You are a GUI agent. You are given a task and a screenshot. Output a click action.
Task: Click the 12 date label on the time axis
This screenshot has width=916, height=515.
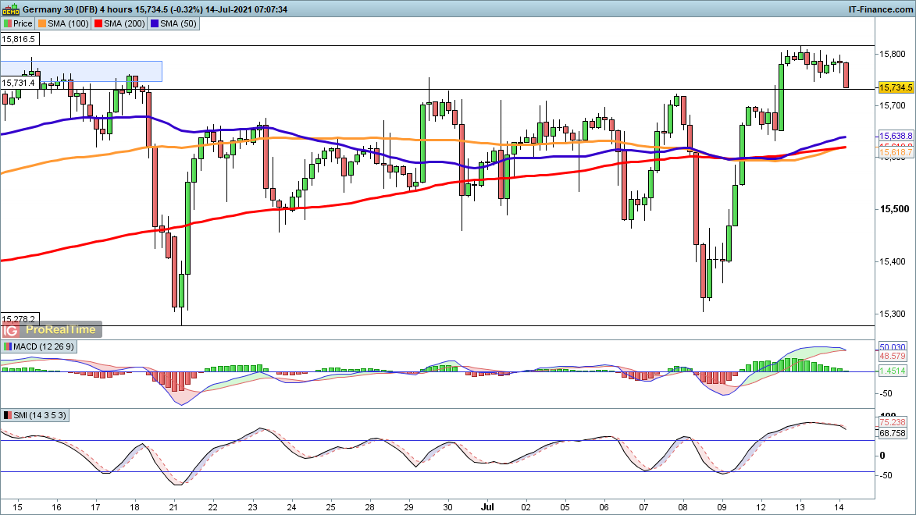click(761, 507)
